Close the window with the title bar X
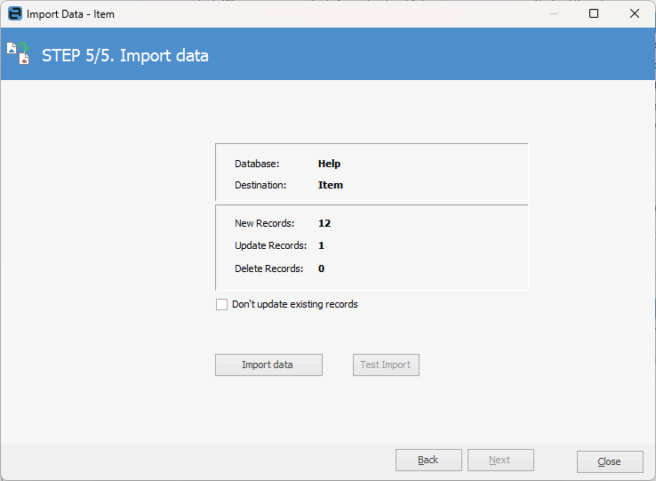The width and height of the screenshot is (656, 481). coord(635,13)
